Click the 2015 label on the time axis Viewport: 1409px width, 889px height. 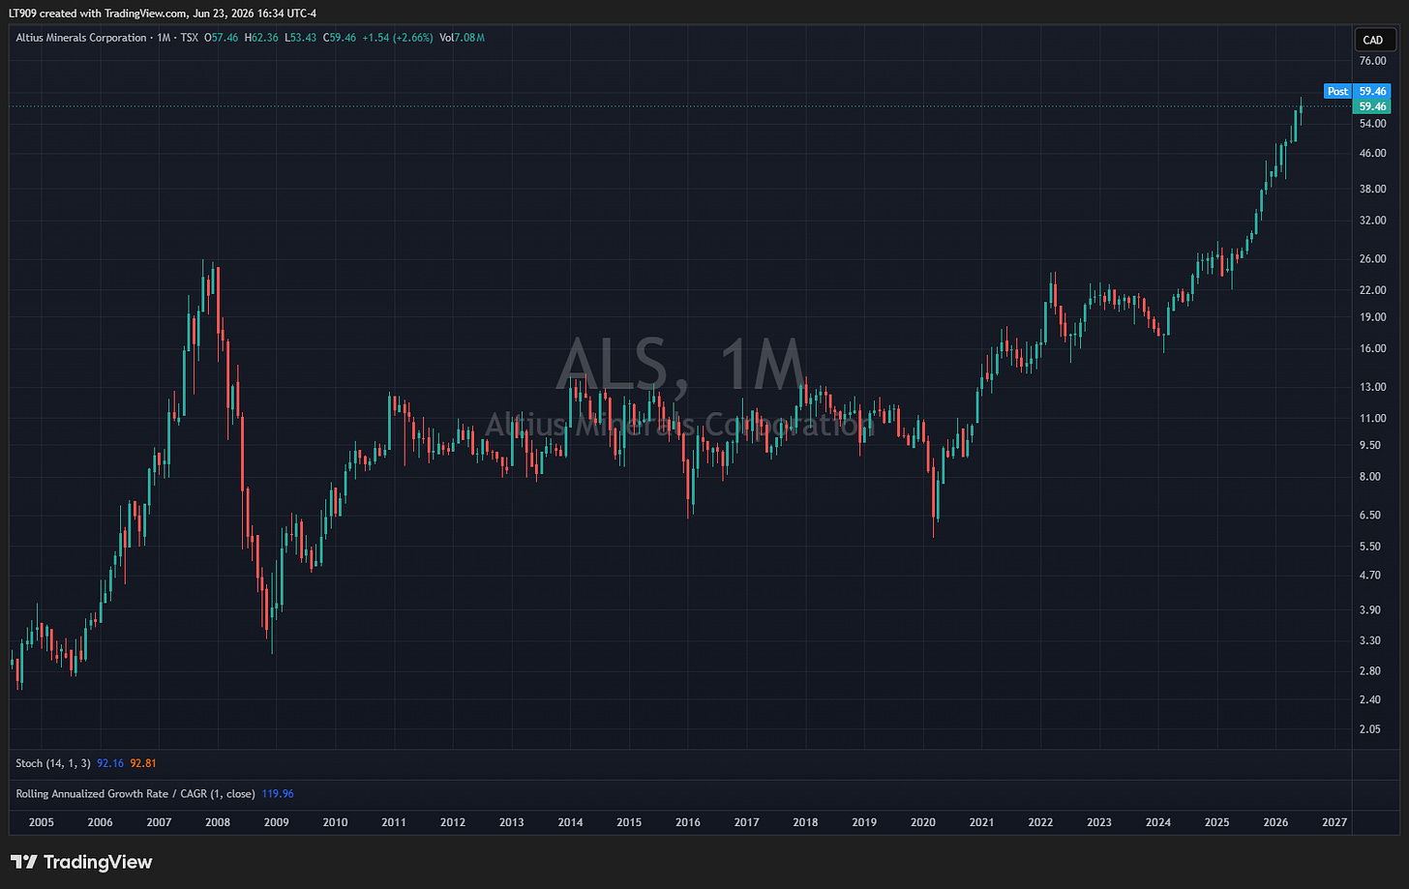[629, 822]
